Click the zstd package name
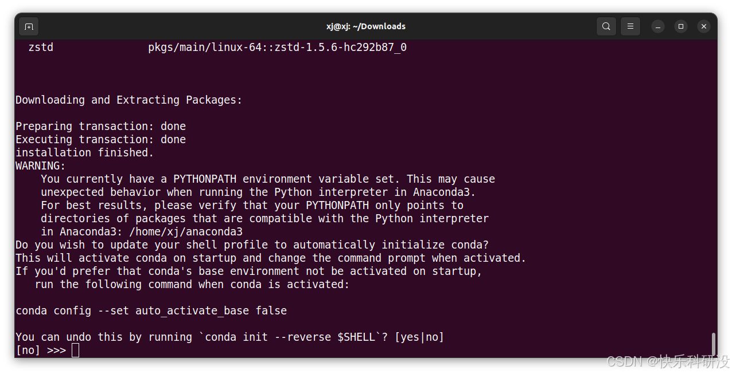The height and width of the screenshot is (374, 732). point(41,48)
